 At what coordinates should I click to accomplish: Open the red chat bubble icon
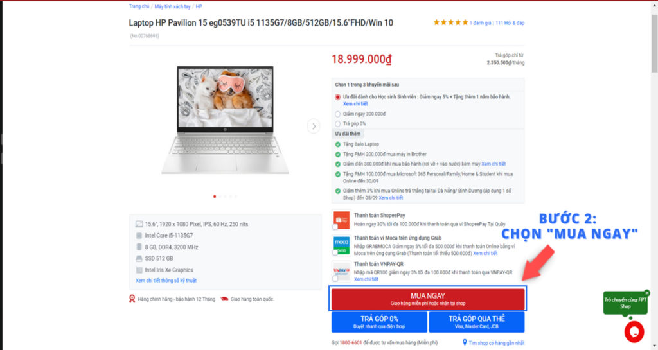coord(634,332)
